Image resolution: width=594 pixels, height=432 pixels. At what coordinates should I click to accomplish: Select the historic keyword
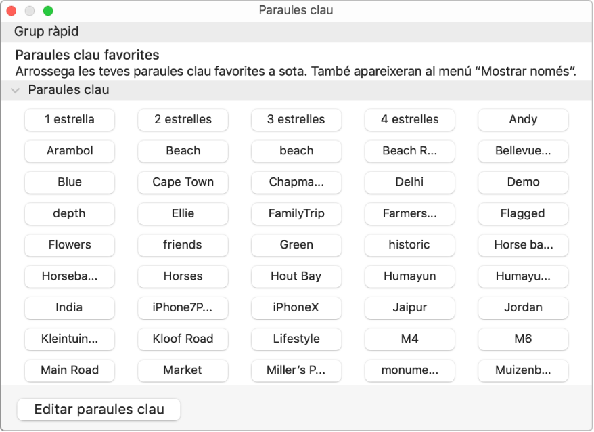tap(409, 245)
